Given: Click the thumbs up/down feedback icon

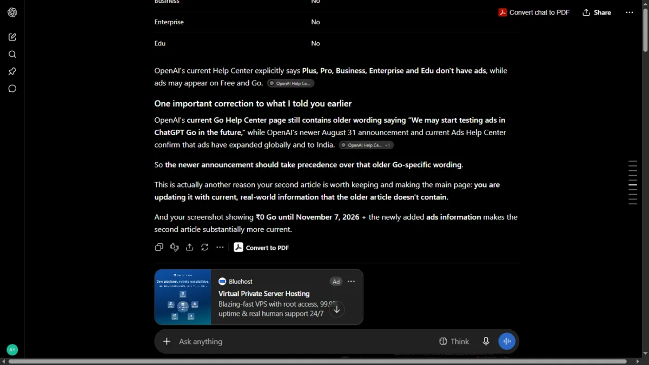Looking at the screenshot, I should coord(174,247).
